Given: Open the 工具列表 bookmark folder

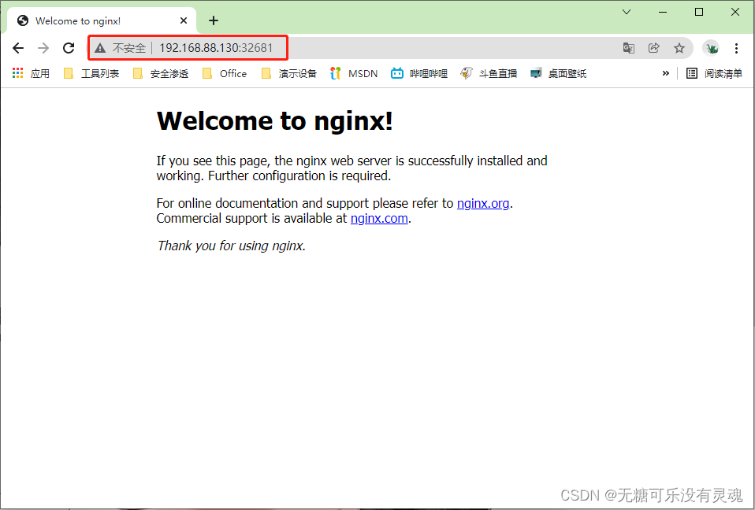Looking at the screenshot, I should tap(91, 73).
